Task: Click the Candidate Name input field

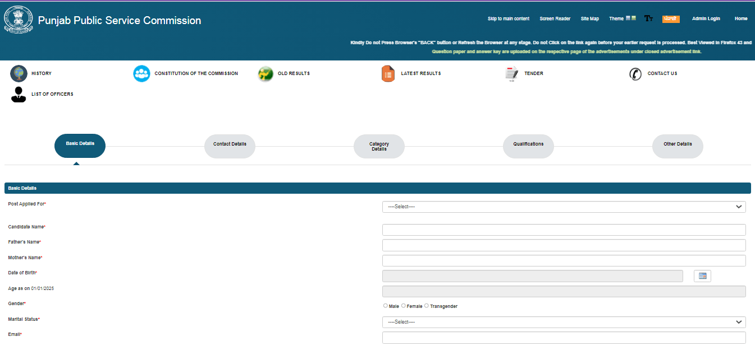Action: (564, 230)
